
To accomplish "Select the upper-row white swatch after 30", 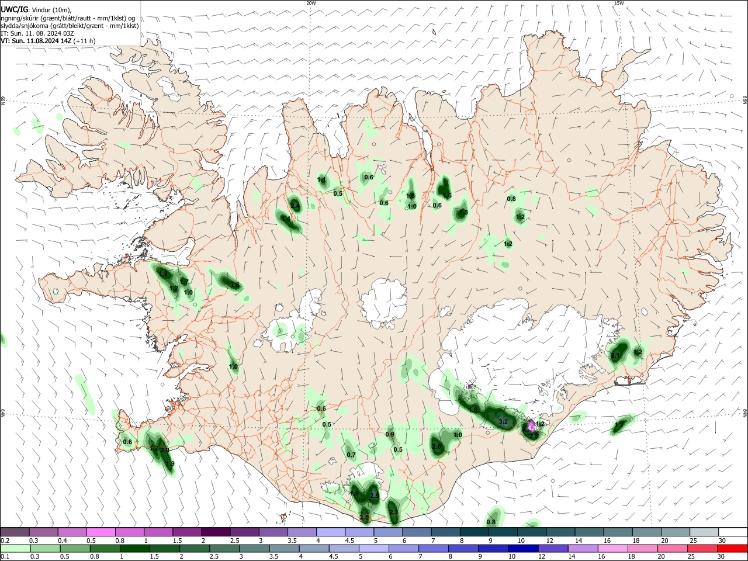I will (x=733, y=532).
